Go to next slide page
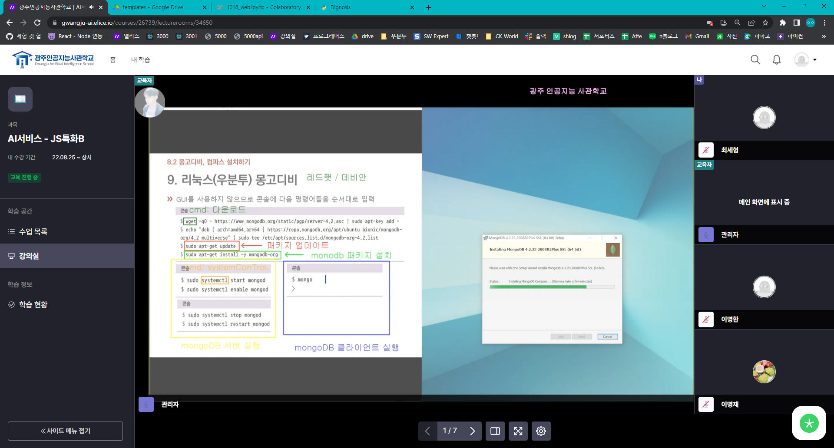Screen dimensions: 834x448 tap(472, 431)
